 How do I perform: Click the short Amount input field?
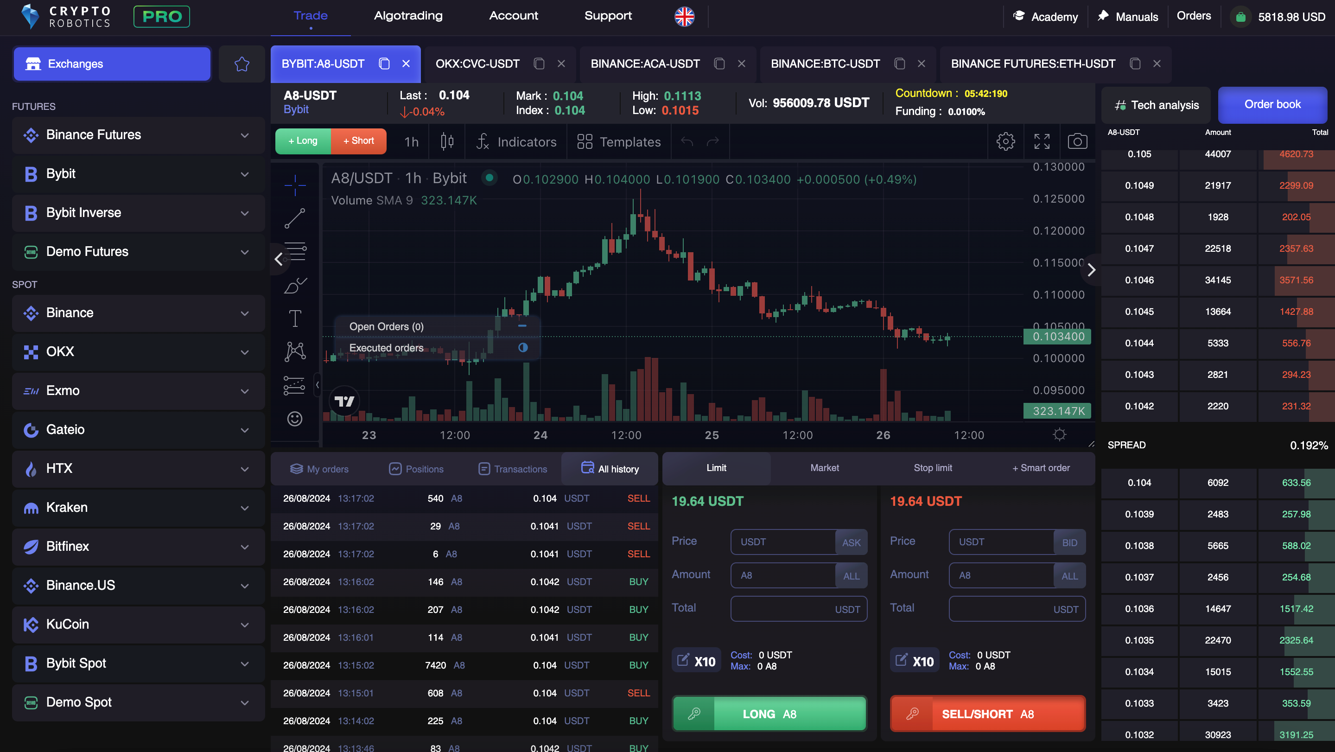tap(1002, 575)
